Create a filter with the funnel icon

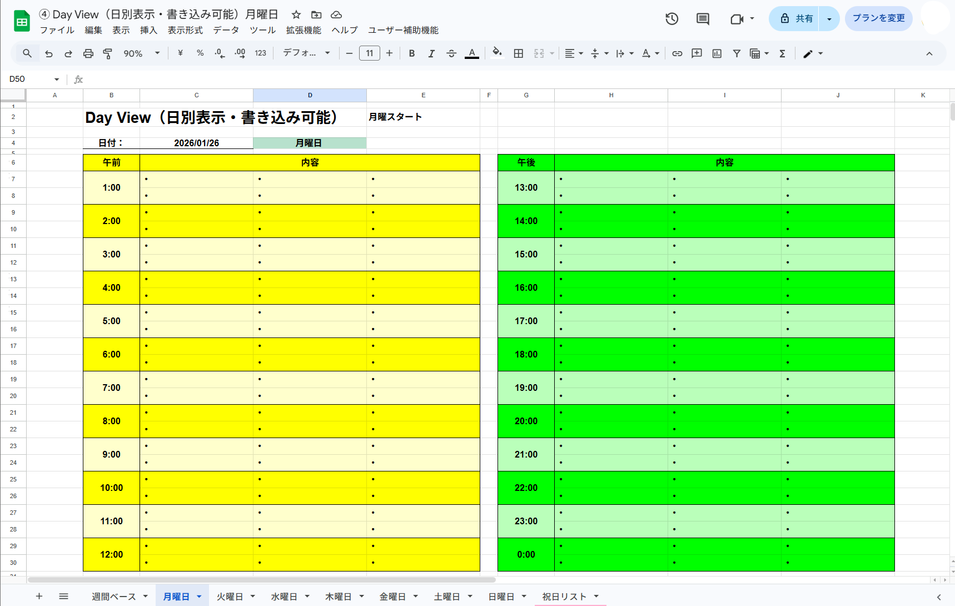(737, 53)
